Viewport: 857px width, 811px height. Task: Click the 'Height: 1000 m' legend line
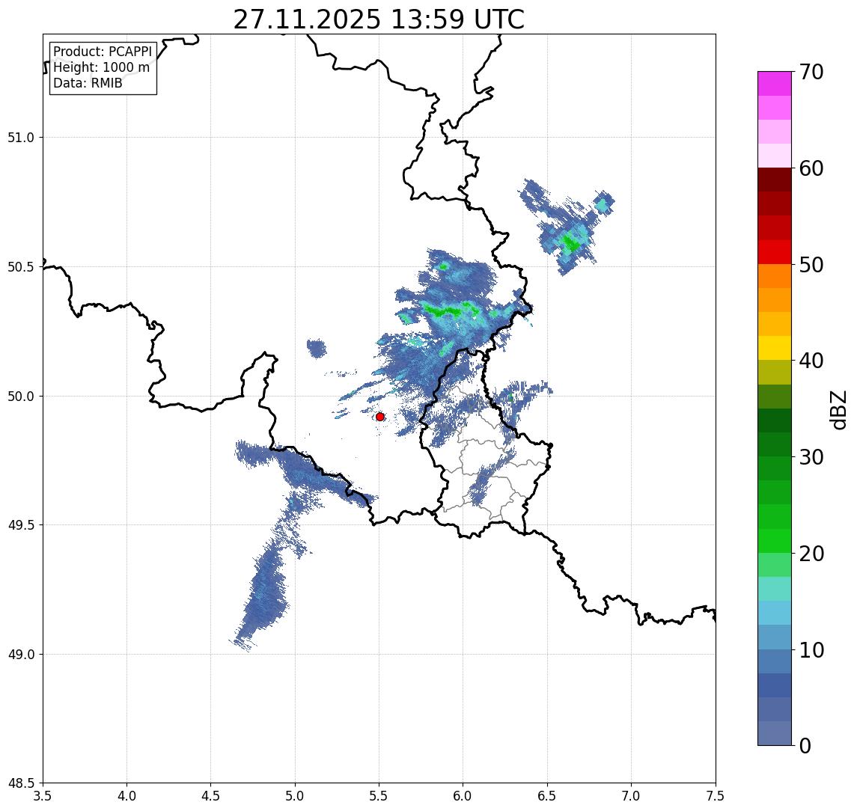(101, 67)
